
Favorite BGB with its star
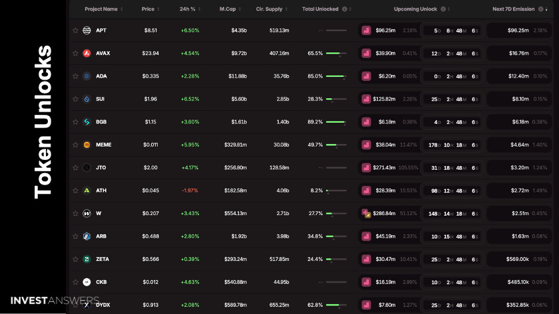point(75,122)
